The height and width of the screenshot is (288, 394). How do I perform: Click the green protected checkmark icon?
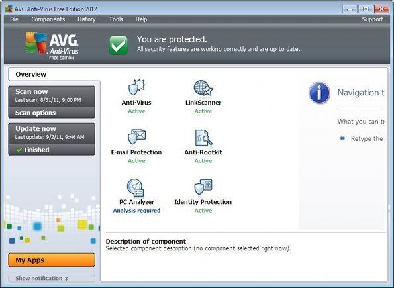pos(119,45)
